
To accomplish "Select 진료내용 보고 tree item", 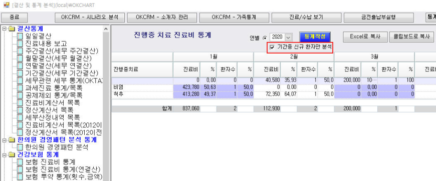I will 46,43.
